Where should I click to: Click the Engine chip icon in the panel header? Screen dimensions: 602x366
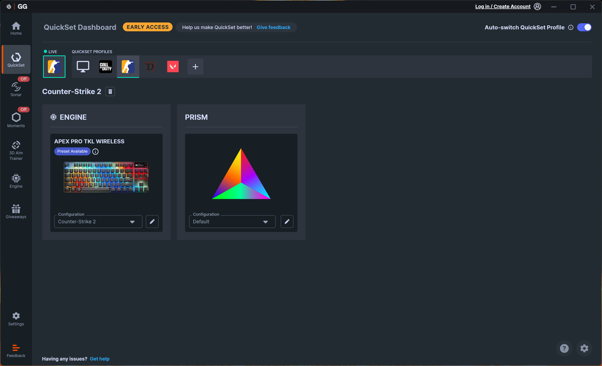(53, 117)
